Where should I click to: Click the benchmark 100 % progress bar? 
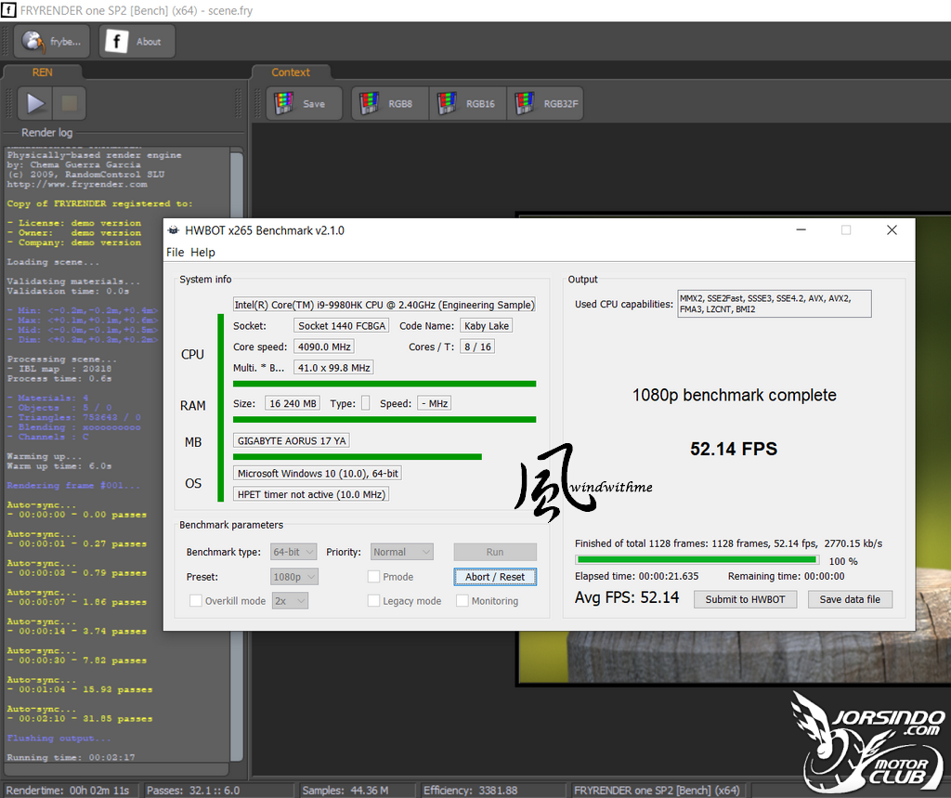point(697,560)
